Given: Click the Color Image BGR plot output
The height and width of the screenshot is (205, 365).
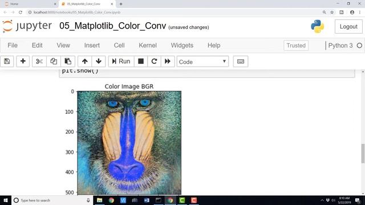Looking at the screenshot, I should (129, 143).
